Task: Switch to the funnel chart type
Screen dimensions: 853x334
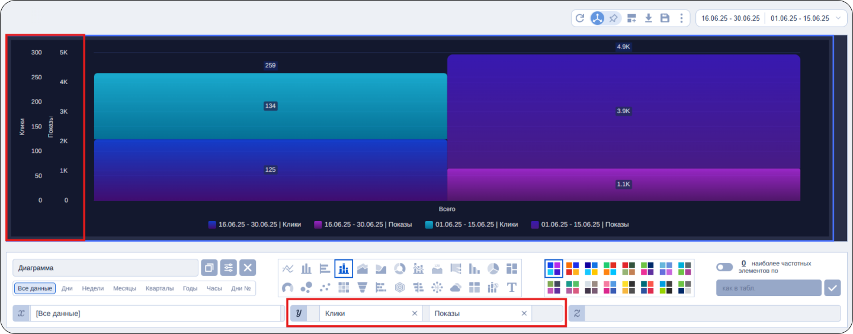Action: [x=363, y=288]
